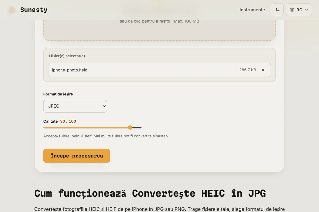Open the Instrumente menu
This screenshot has width=319, height=212.
pos(252,10)
